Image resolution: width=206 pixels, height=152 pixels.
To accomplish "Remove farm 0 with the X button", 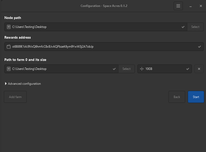I will tap(199, 69).
